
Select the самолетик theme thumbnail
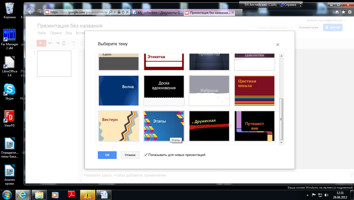click(x=255, y=62)
